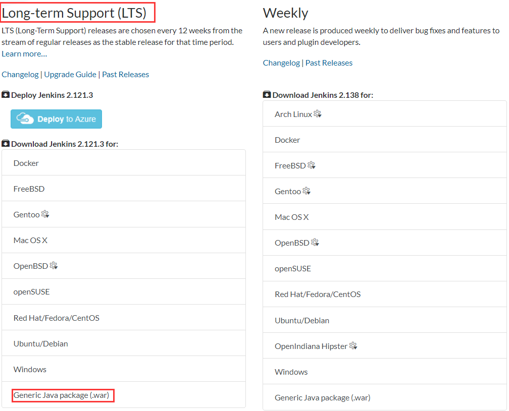Image resolution: width=509 pixels, height=411 pixels.
Task: Open Past Releases link under Weekly
Action: (329, 63)
